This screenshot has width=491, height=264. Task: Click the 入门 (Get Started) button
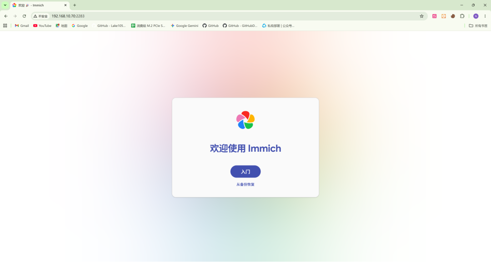point(245,171)
